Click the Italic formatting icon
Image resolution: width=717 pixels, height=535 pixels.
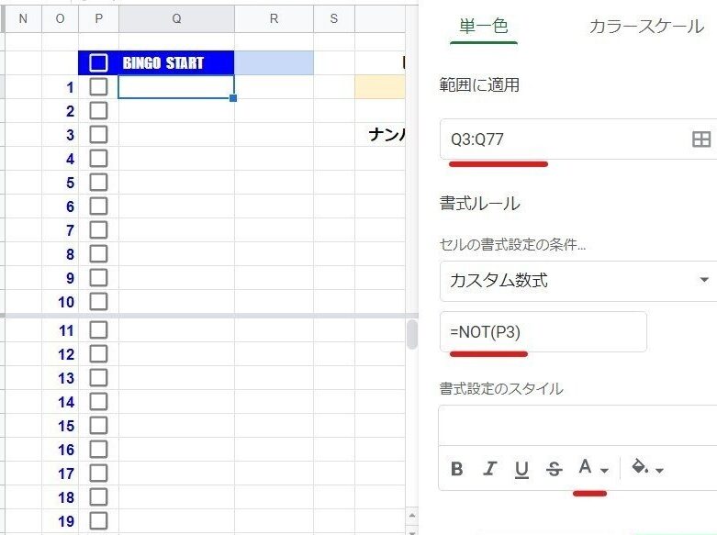pyautogui.click(x=489, y=470)
